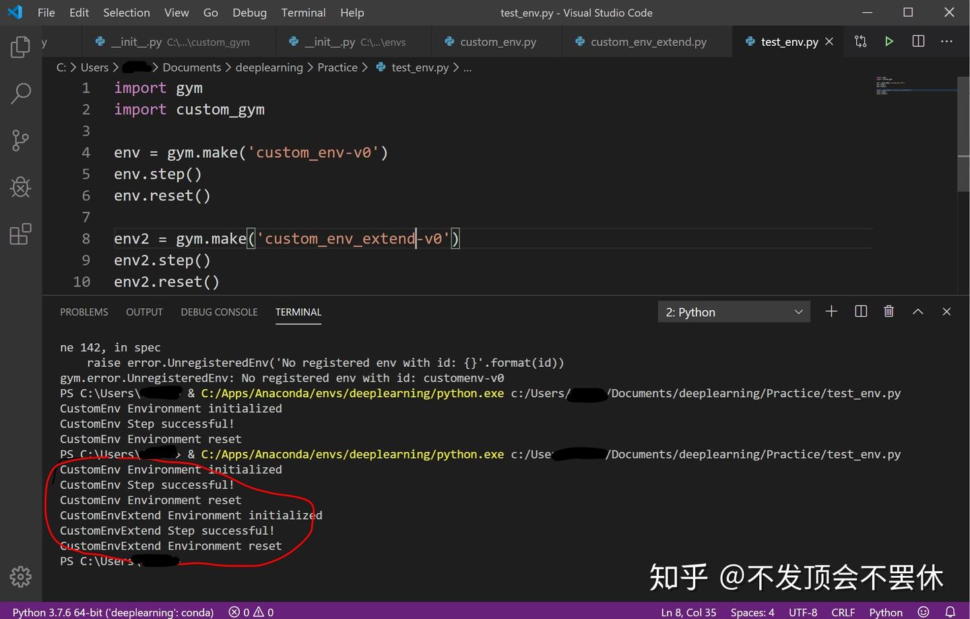This screenshot has width=970, height=619.
Task: Open the 2: Python terminal selector
Action: pyautogui.click(x=733, y=312)
